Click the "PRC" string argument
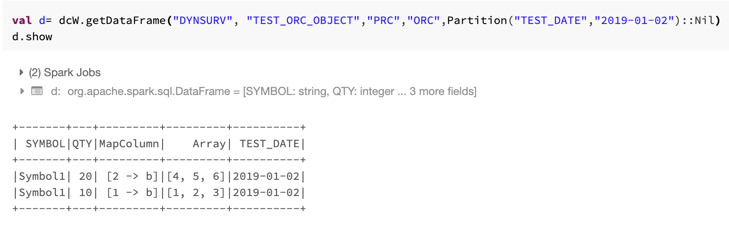The image size is (729, 232). pos(383,21)
